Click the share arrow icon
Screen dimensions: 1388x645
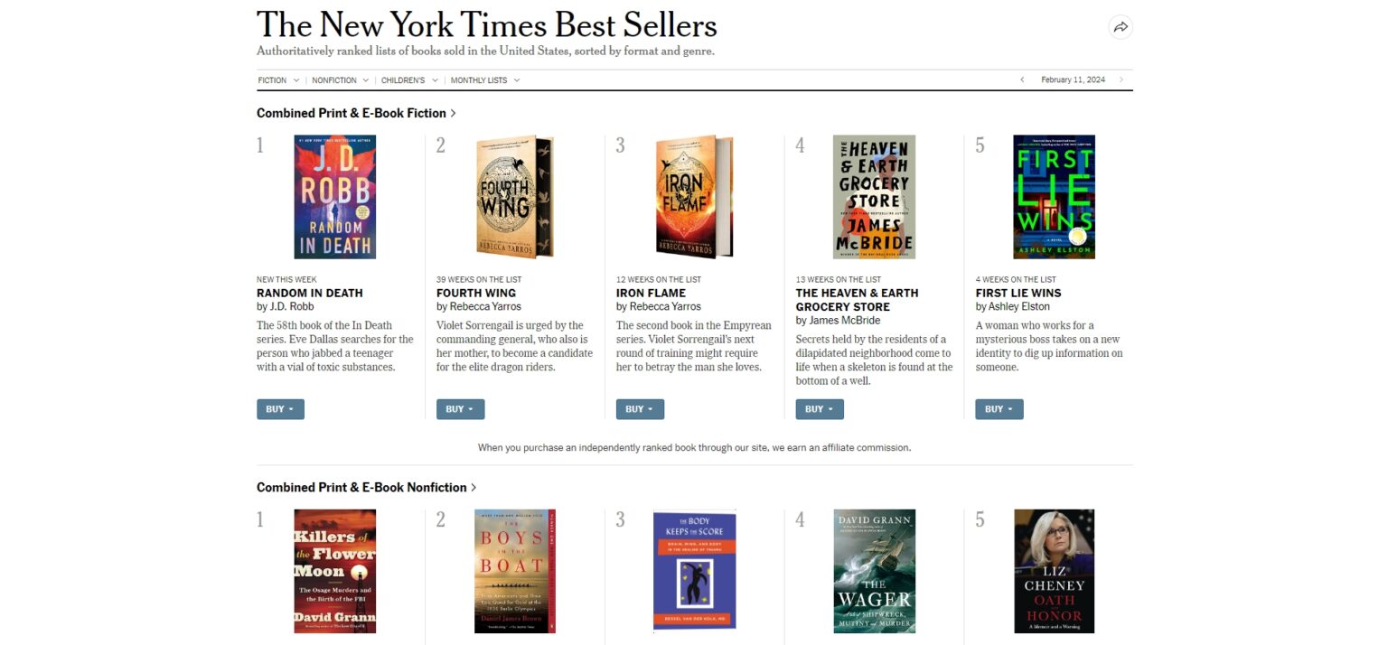coord(1121,27)
